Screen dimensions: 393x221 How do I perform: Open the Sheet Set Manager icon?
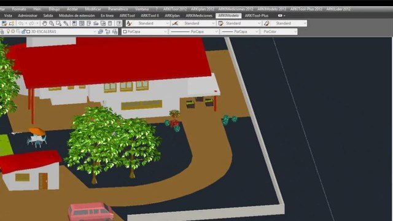click(x=96, y=23)
